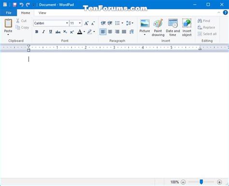Click the zoom out minus button
Image resolution: width=229 pixels, height=186 pixels.
point(183,182)
